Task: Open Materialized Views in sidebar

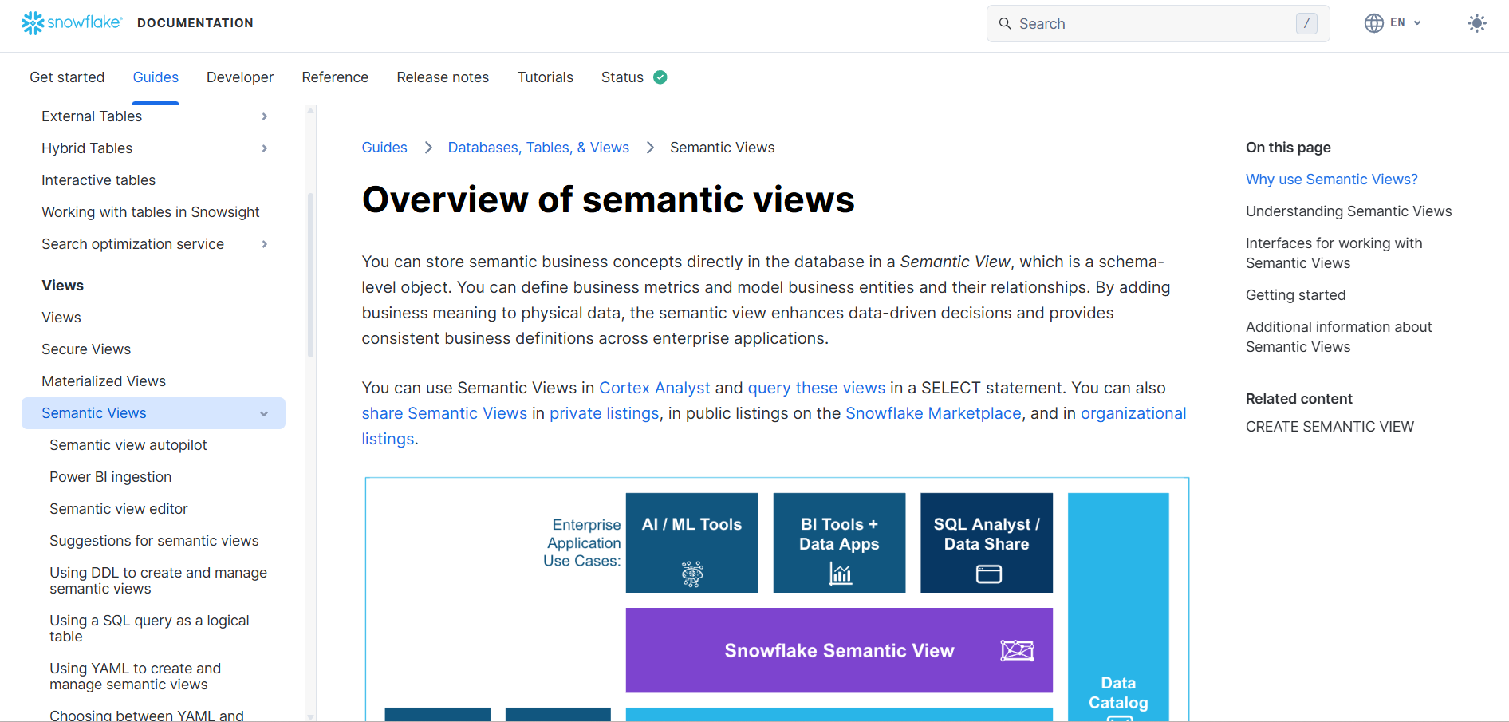Action: [x=104, y=381]
